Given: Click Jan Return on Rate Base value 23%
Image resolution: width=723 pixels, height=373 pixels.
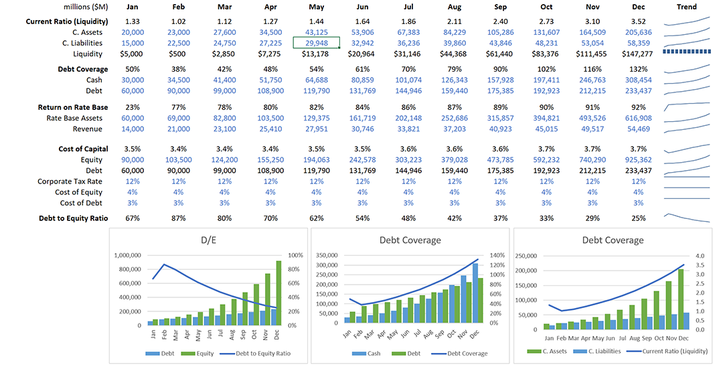Looking at the screenshot, I should click(133, 107).
